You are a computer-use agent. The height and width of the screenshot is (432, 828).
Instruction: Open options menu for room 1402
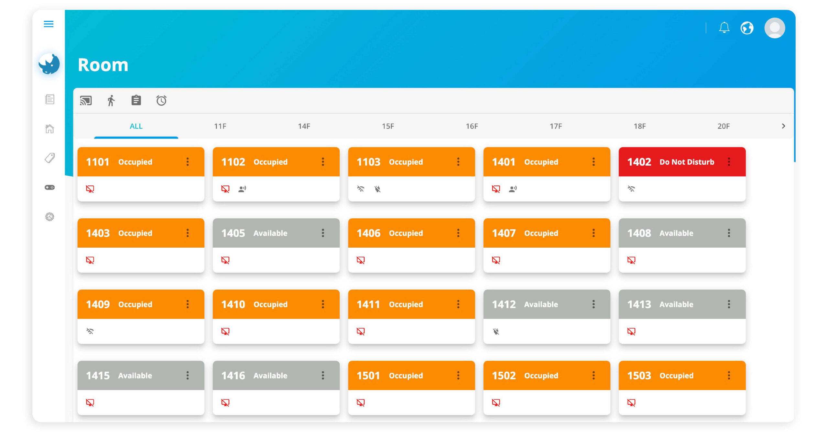pyautogui.click(x=729, y=162)
